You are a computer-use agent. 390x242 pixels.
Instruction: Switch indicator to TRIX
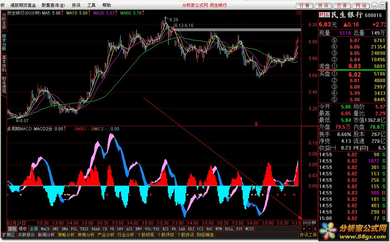coord(84,229)
